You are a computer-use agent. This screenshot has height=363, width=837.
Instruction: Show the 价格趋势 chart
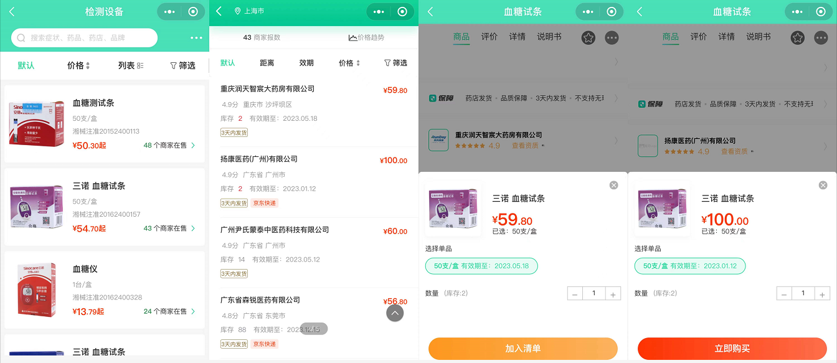pos(366,37)
